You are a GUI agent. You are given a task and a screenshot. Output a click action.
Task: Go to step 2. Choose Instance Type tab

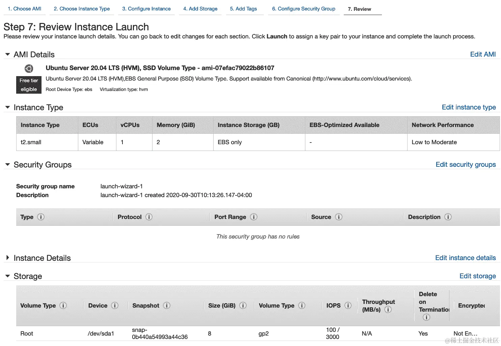coord(82,9)
